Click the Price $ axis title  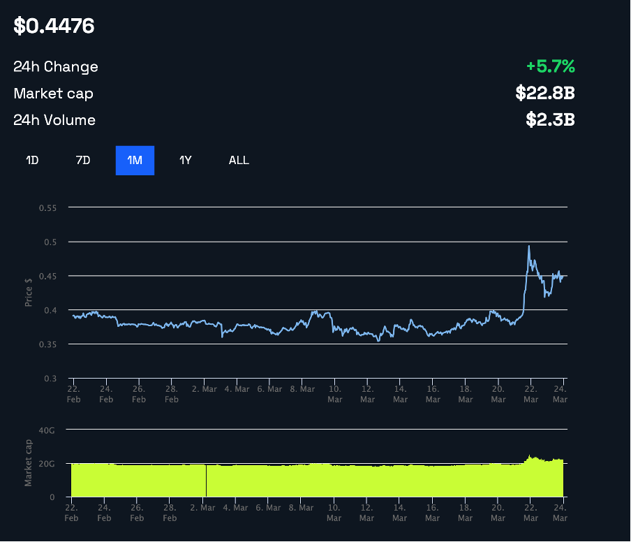[28, 293]
